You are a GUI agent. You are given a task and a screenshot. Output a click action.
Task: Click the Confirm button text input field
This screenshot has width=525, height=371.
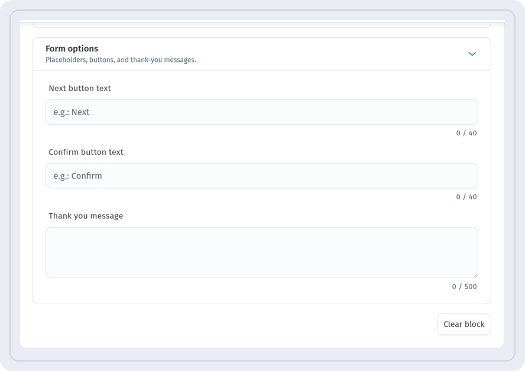click(262, 176)
